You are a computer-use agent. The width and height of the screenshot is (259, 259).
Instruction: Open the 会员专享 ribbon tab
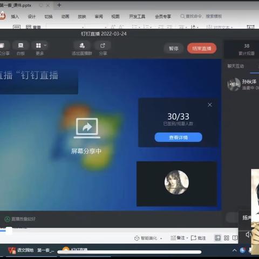click(x=163, y=17)
